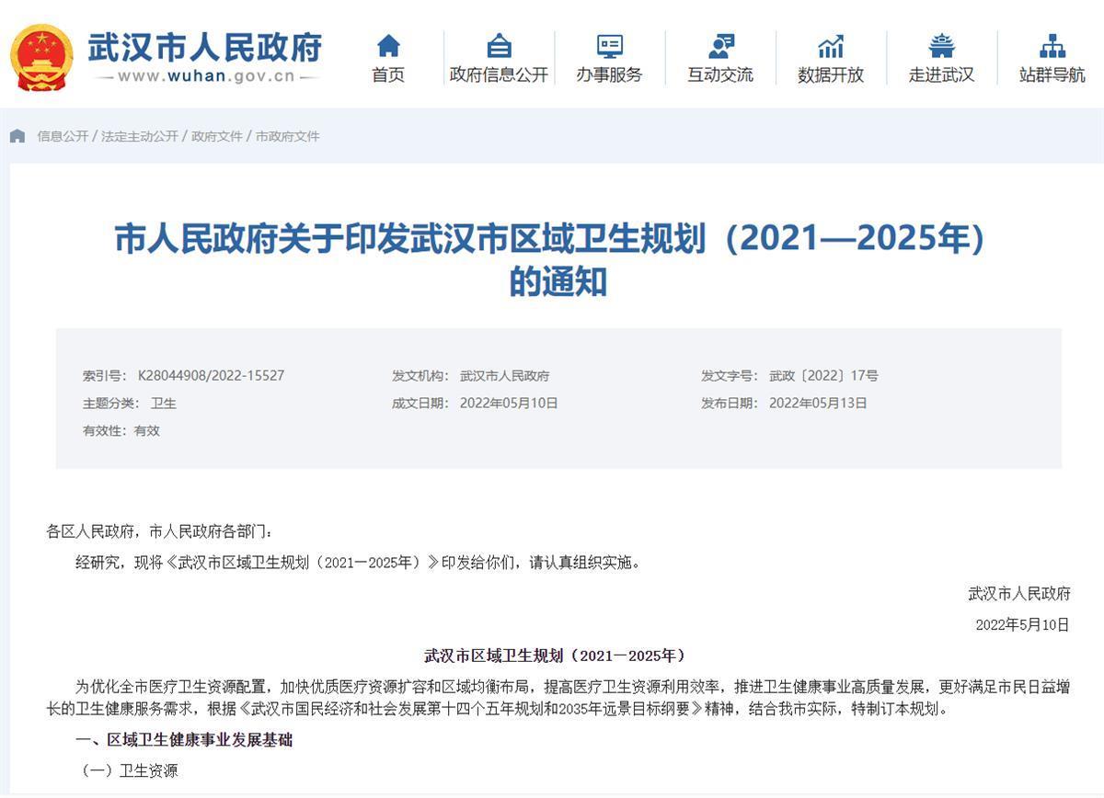Screen dimensions: 1104x798
Task: Click the 武汉市人民政府 site title
Action: tap(205, 46)
